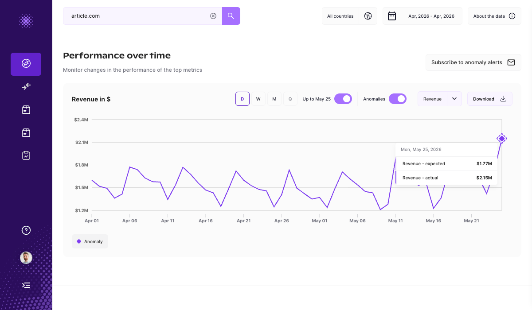Open the compass Explore sidebar icon
This screenshot has width=532, height=310.
click(26, 64)
